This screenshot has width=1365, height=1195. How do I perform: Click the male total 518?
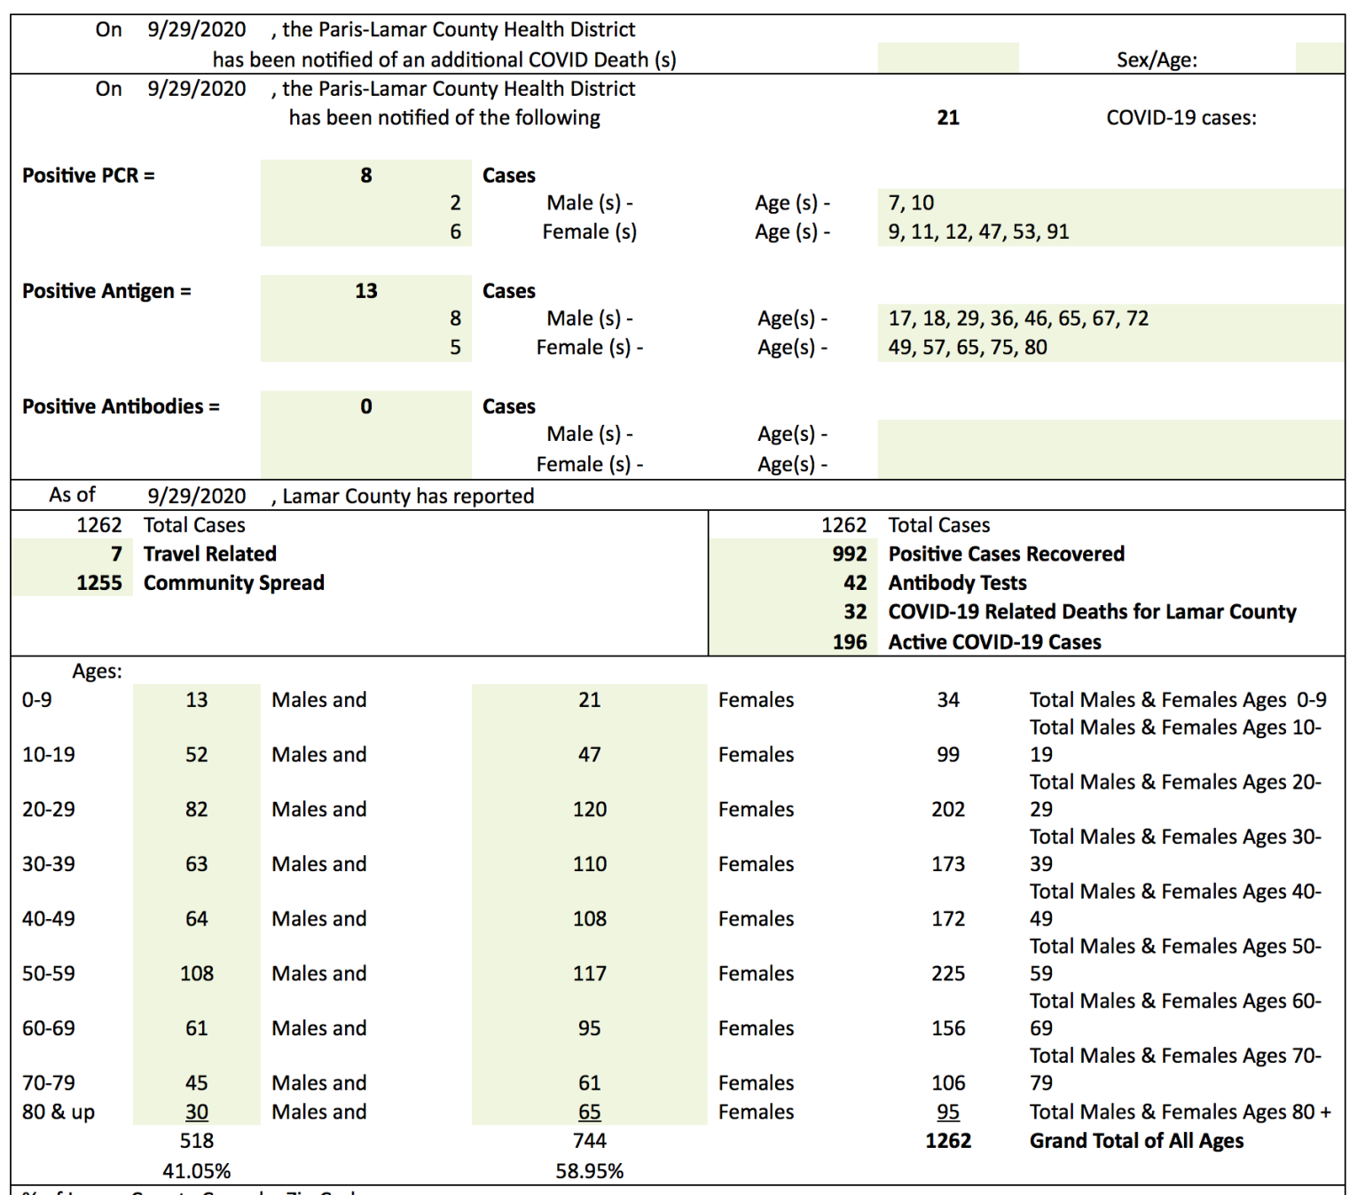pos(197,1141)
